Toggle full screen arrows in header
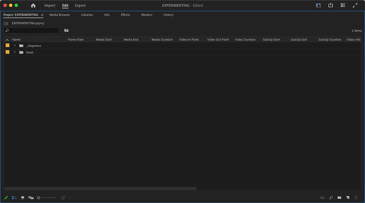The image size is (365, 203). [355, 5]
